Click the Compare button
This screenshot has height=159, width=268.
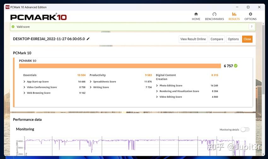click(x=217, y=39)
